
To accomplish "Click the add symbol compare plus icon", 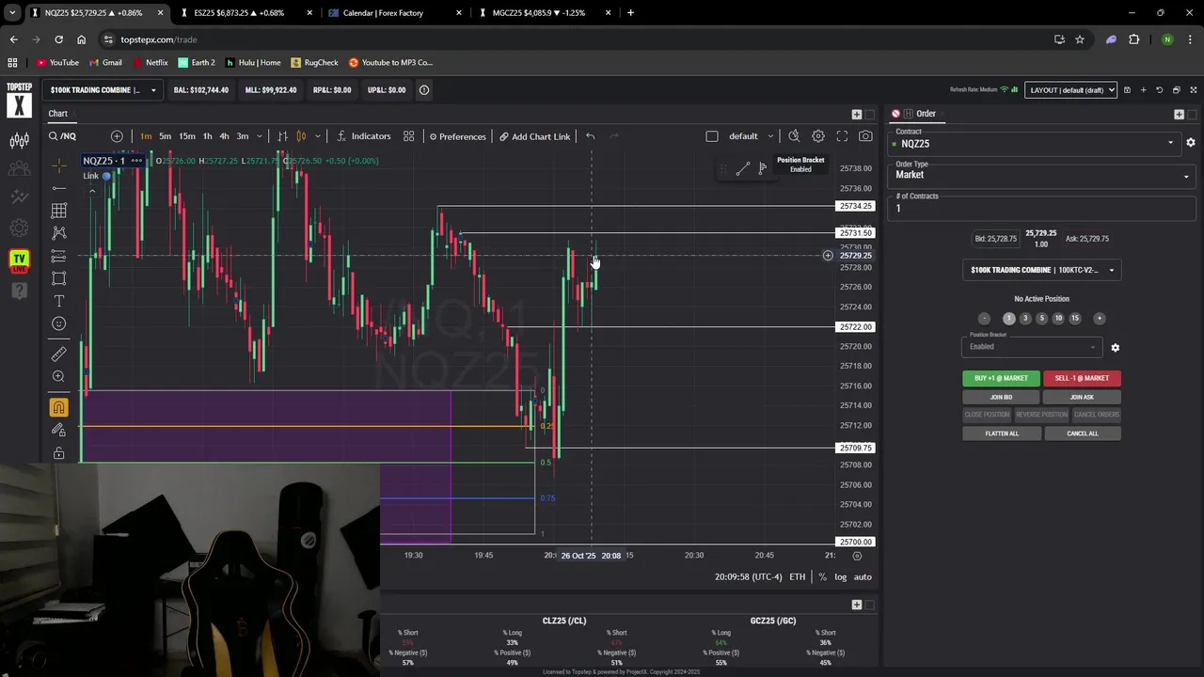I will click(x=117, y=136).
